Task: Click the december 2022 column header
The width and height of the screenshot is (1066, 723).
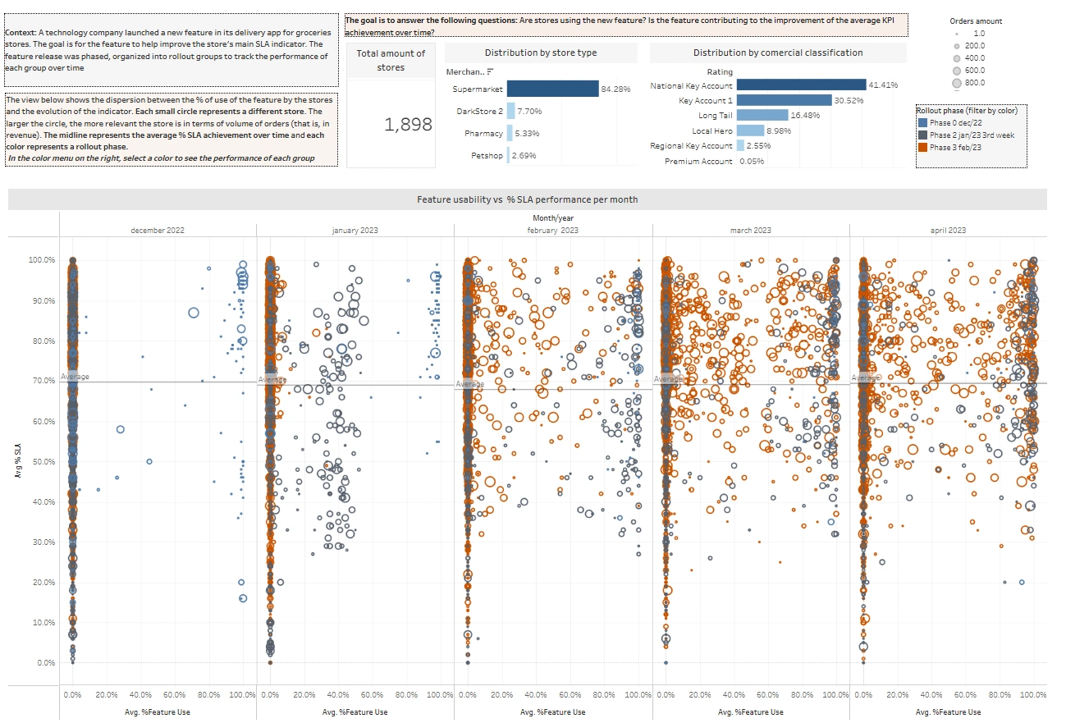Action: [158, 231]
